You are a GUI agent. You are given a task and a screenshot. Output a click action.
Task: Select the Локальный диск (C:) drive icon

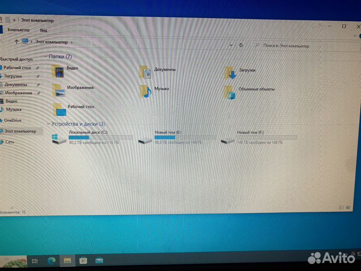[59, 139]
